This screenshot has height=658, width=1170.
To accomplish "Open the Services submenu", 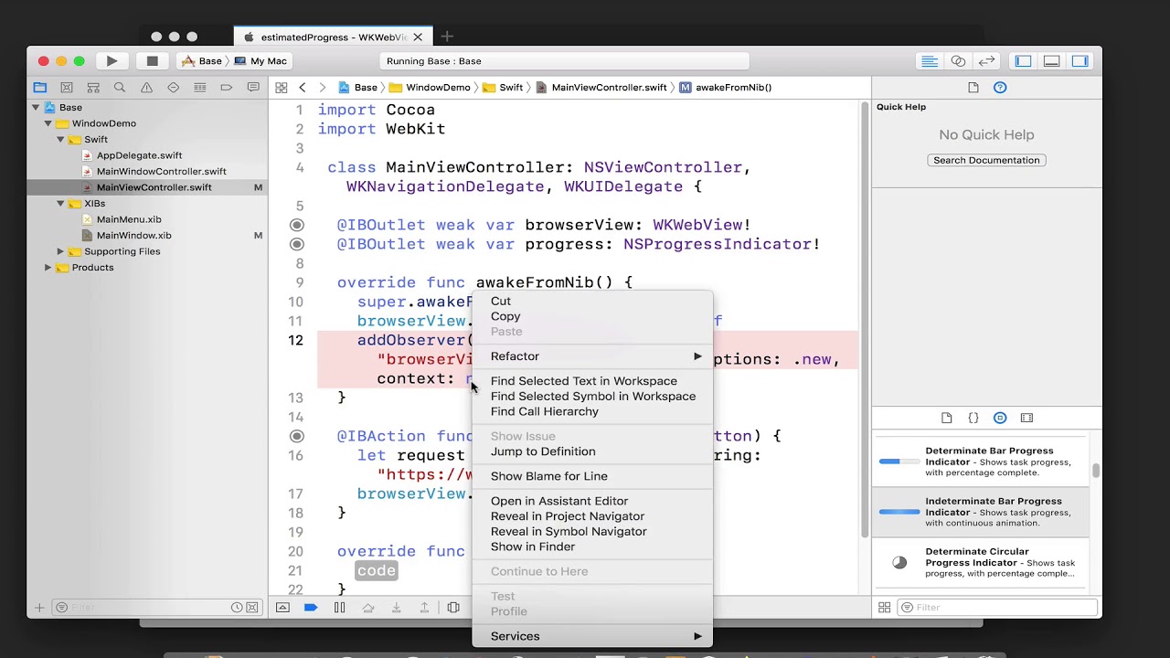I will point(591,636).
